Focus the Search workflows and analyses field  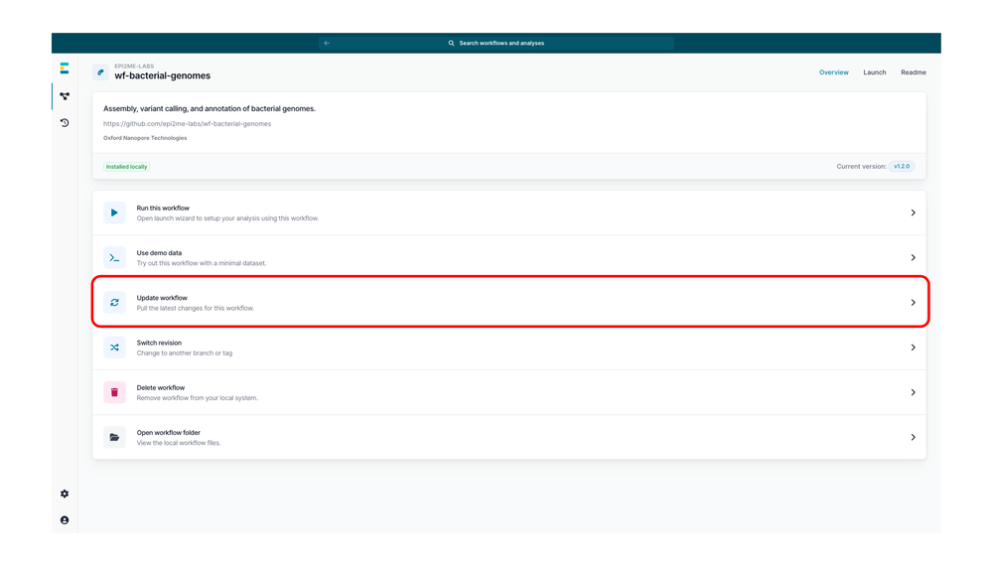496,43
